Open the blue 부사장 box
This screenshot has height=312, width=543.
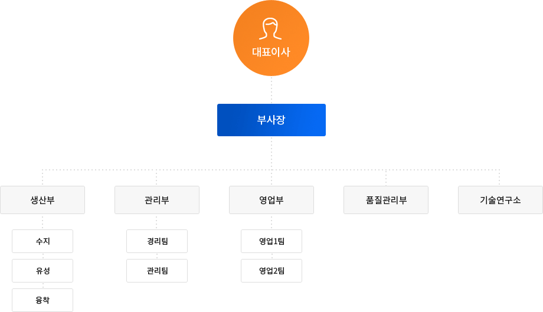click(x=271, y=120)
